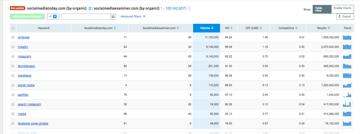Click linkedin results 2,070,000,000 cell
Image resolution: width=360 pixels, height=134 pixels.
323,47
